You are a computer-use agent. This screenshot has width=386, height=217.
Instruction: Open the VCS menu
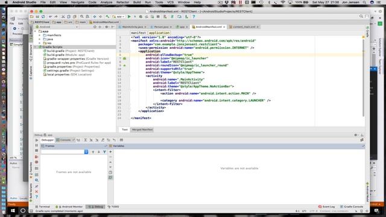click(170, 2)
